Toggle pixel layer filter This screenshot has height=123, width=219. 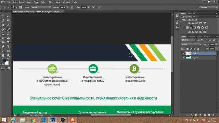coord(198,40)
